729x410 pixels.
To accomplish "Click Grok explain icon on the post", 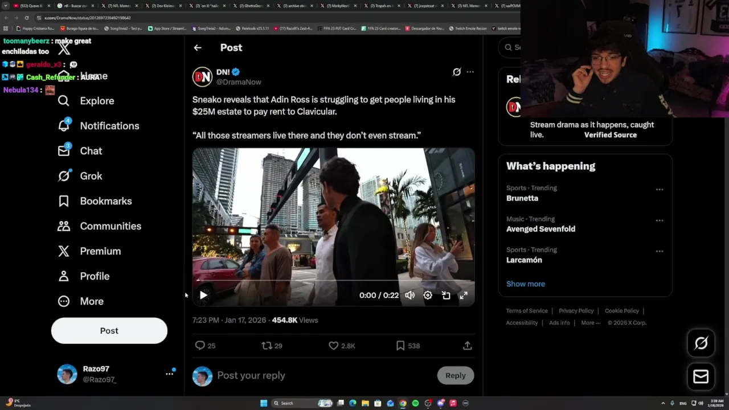I will (x=456, y=72).
